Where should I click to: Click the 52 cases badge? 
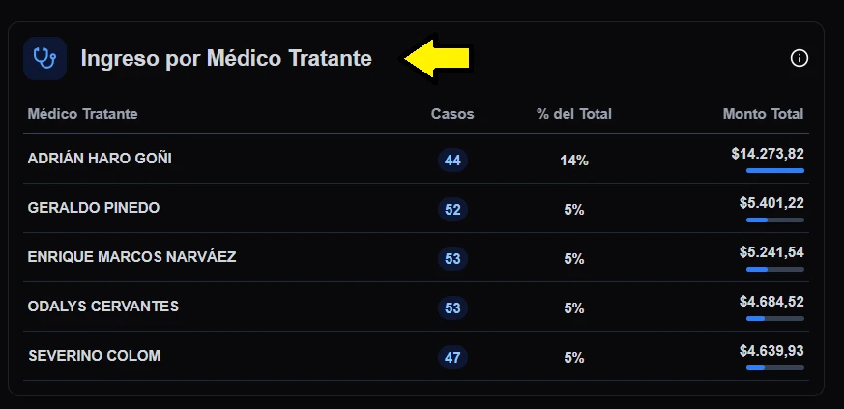(x=452, y=210)
